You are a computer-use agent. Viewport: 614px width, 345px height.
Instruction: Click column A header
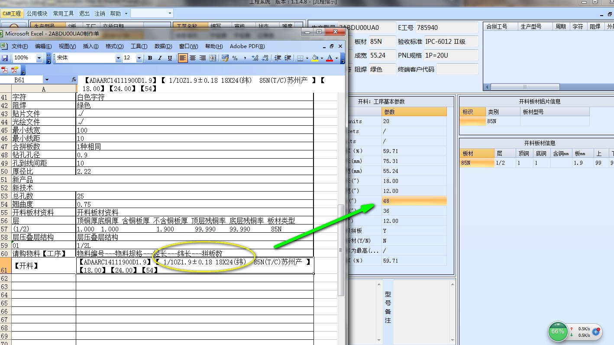tap(43, 89)
